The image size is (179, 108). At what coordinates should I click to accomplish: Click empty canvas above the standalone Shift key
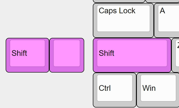[x=27, y=19]
